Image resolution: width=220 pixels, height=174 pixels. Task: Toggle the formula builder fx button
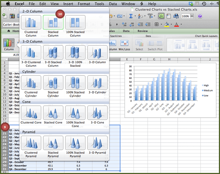pyautogui.click(x=161, y=16)
